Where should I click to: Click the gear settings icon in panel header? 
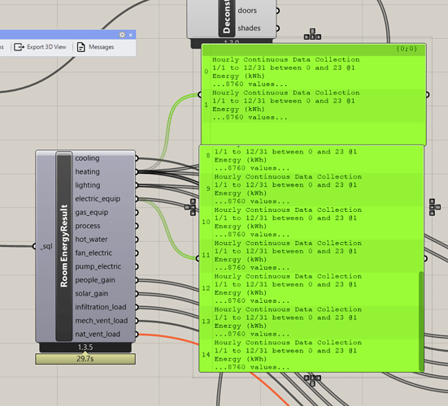(x=122, y=35)
